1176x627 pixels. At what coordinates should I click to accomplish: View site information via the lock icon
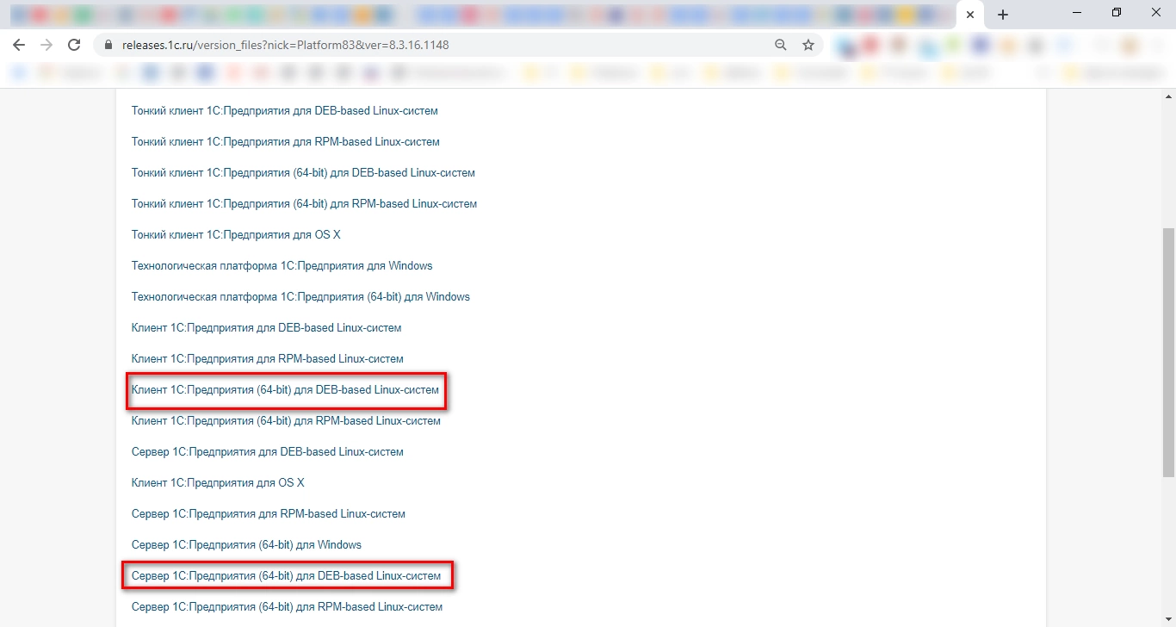click(x=108, y=45)
